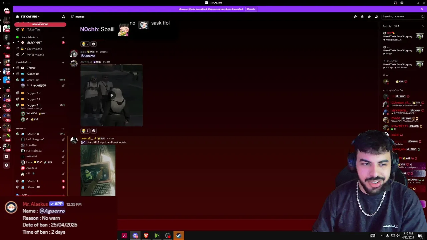Screen dimensions: 427x240
Task: Show hidden system tray icons
Action: click(x=382, y=236)
